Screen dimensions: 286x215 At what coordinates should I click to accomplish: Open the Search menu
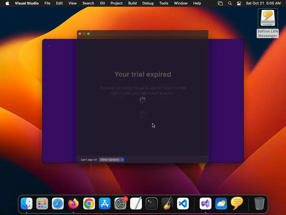[x=88, y=3]
